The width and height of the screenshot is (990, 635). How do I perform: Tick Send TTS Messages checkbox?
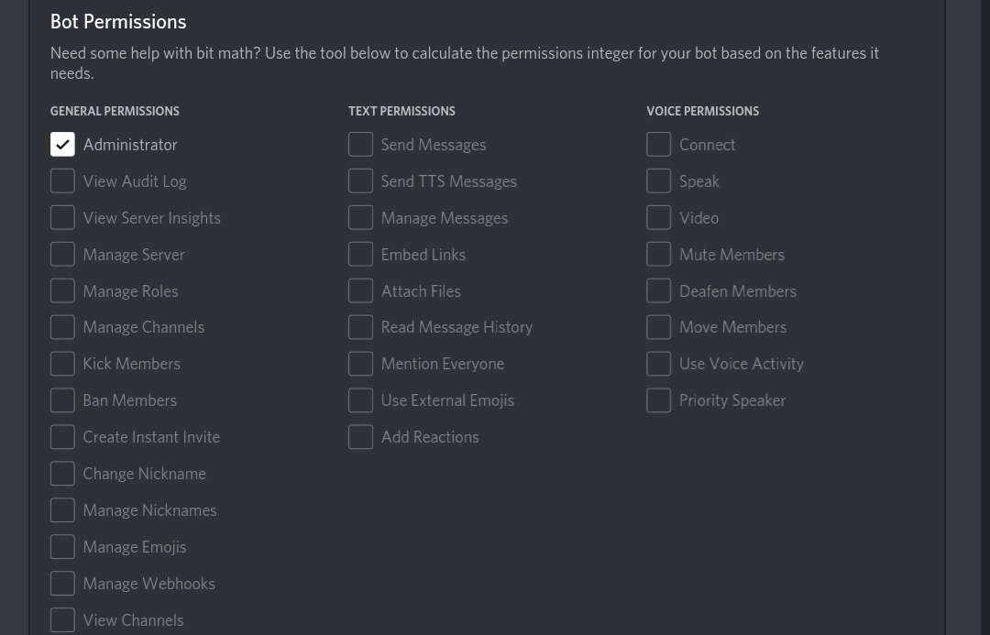click(360, 181)
